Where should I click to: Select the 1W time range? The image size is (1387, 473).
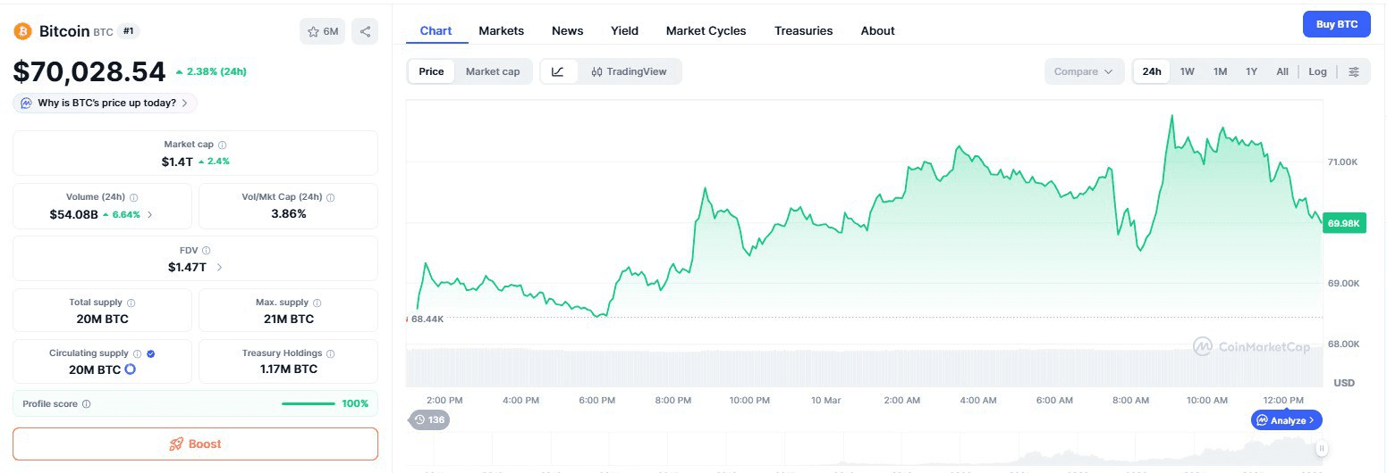click(1187, 71)
